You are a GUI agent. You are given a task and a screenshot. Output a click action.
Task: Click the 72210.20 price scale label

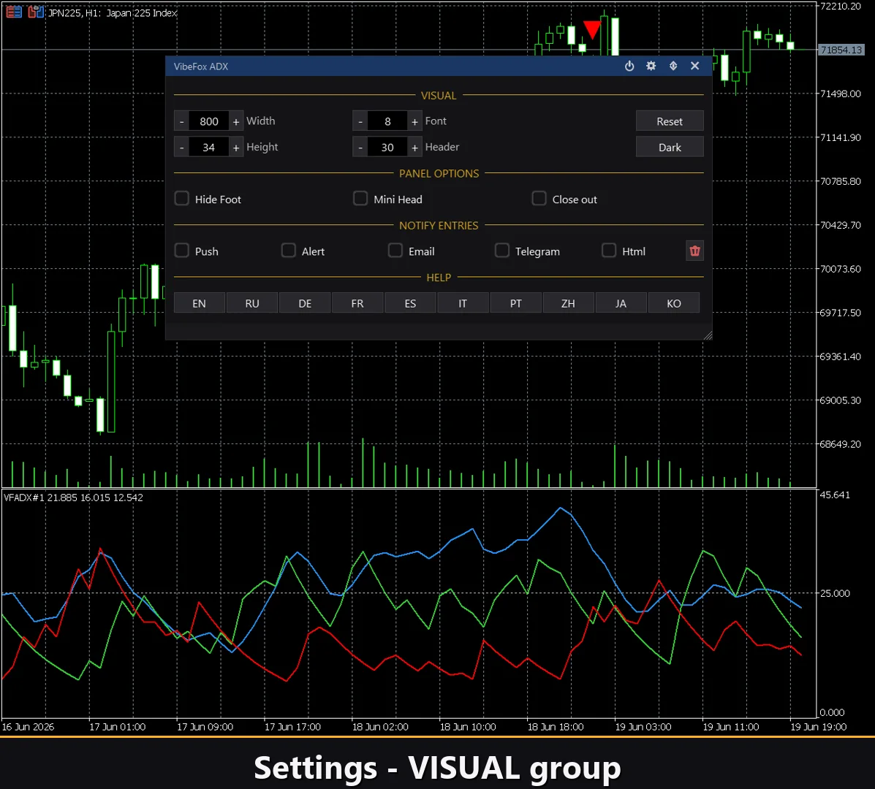pos(840,6)
